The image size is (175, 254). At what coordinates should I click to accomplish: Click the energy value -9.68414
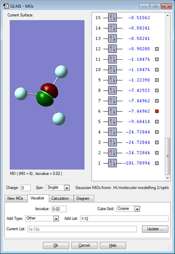[139, 121]
